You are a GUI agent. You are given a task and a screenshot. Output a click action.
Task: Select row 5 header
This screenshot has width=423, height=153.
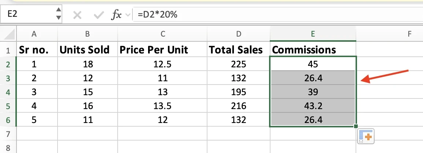pyautogui.click(x=8, y=106)
